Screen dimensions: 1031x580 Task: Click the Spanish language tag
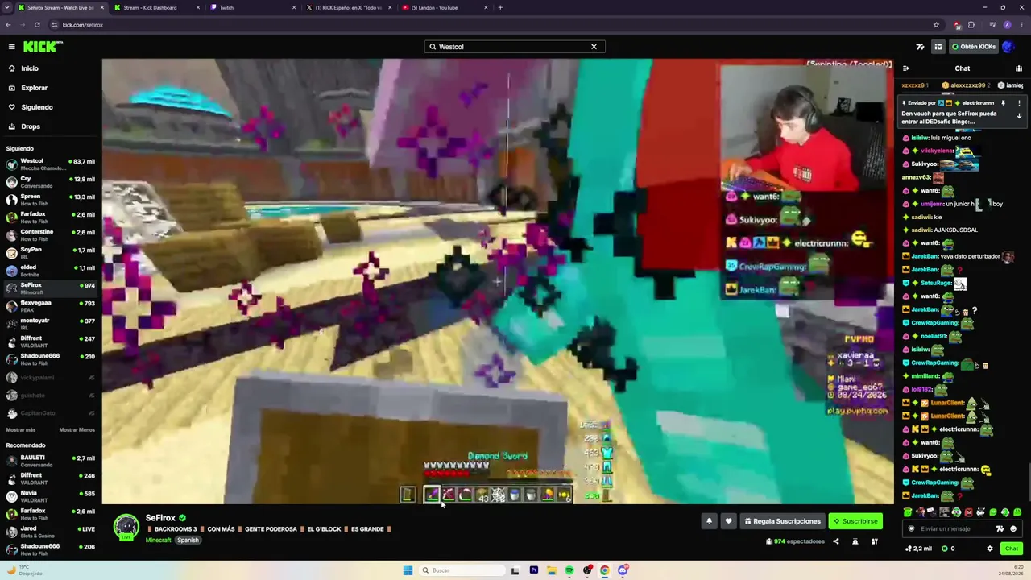click(188, 541)
